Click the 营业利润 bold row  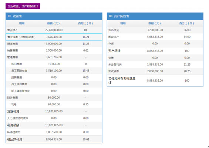click(x=54, y=111)
